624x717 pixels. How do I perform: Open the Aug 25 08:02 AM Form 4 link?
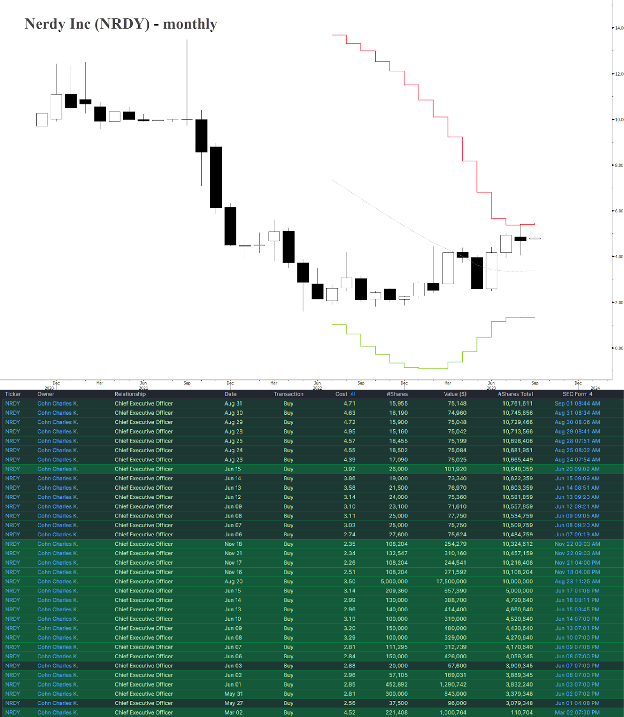coord(577,451)
